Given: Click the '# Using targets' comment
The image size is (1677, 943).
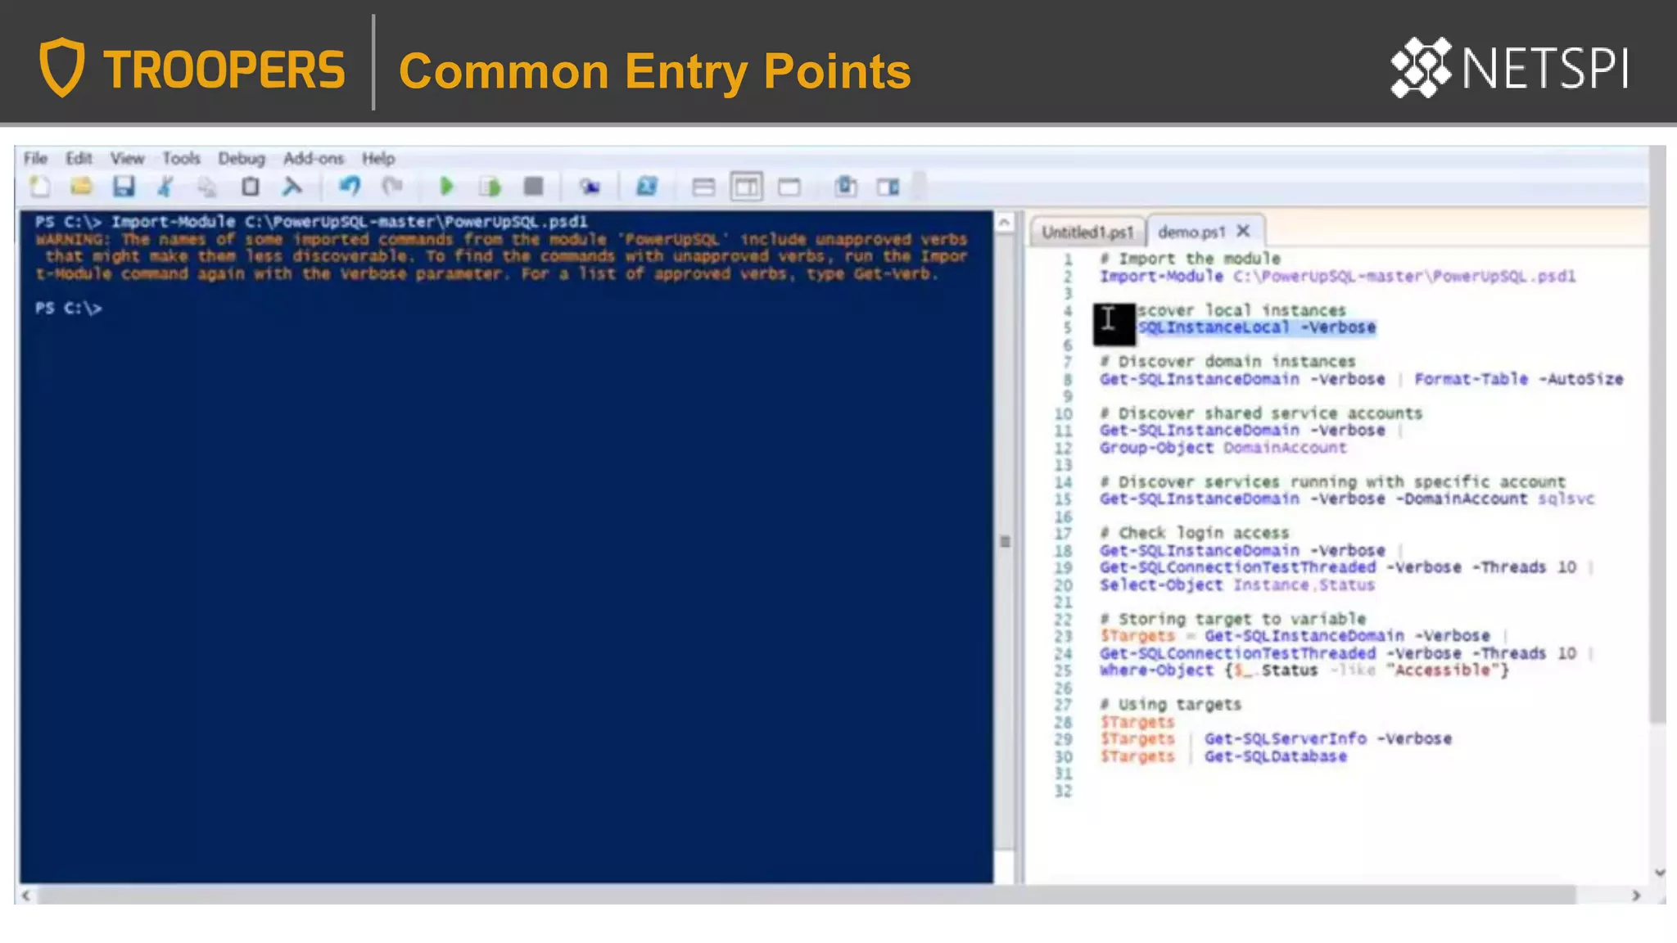Looking at the screenshot, I should click(x=1170, y=704).
